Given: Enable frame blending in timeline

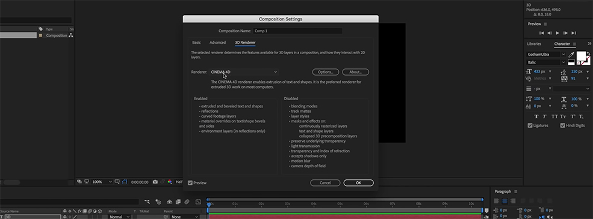Looking at the screenshot, I should click(178, 202).
